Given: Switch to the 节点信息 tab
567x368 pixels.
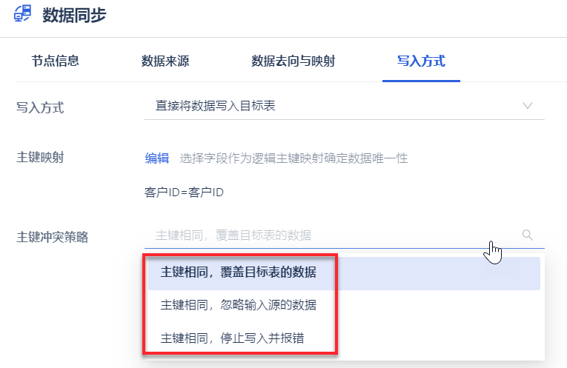Looking at the screenshot, I should pyautogui.click(x=56, y=61).
